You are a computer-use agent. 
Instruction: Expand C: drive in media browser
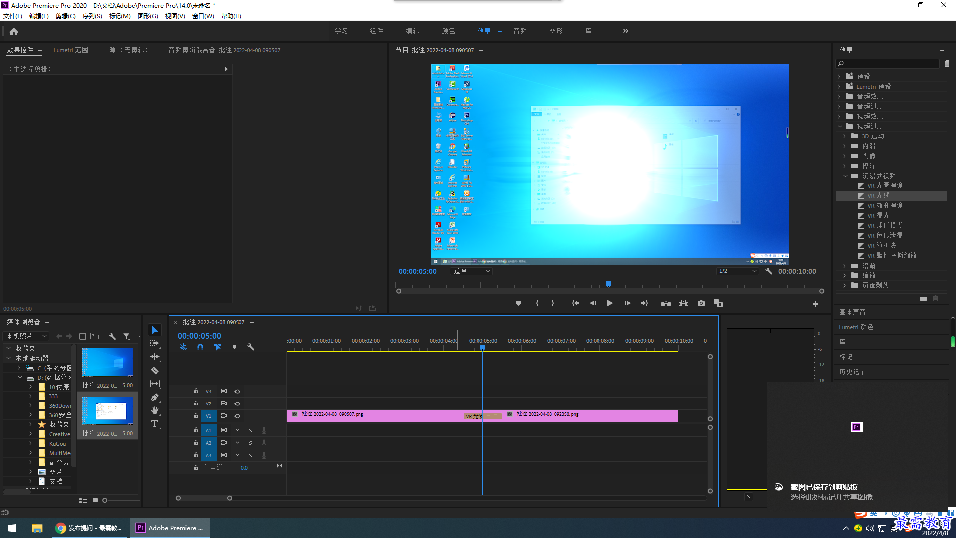tap(19, 368)
